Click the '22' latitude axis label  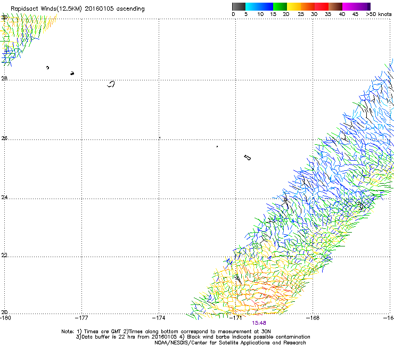4,255
